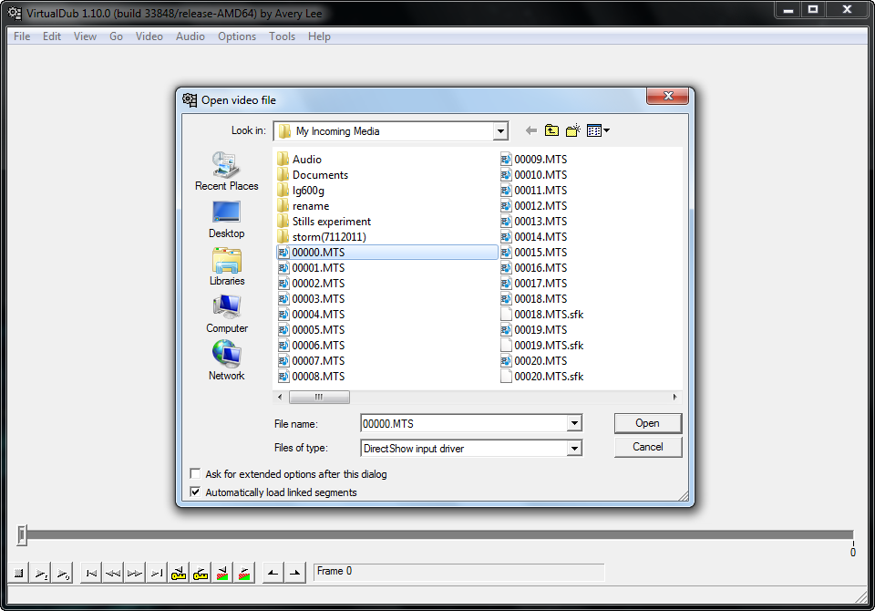Click scroll right arrow in file list
The width and height of the screenshot is (875, 611).
pos(674,397)
